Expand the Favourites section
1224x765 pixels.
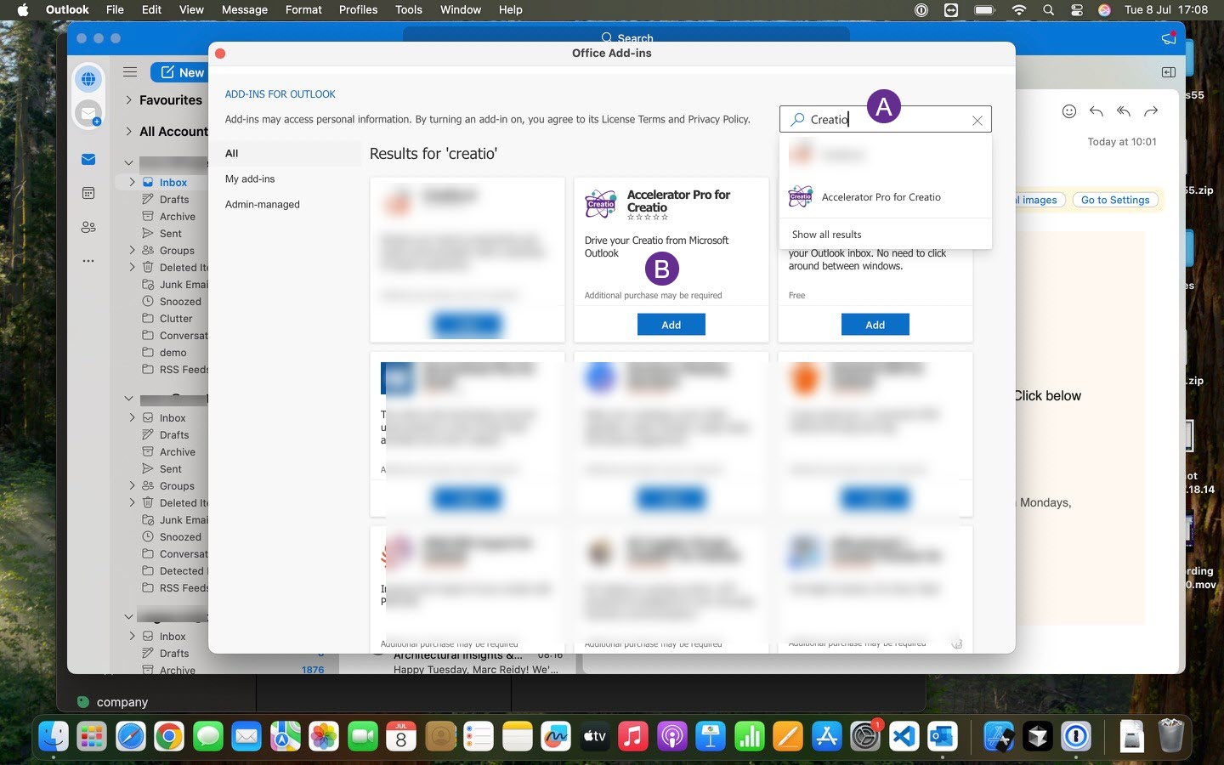coord(129,100)
